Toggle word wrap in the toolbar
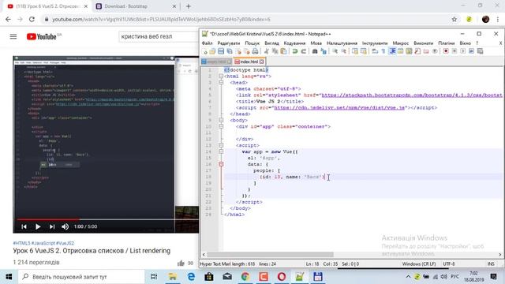Viewport: 505px width, 284px height. [x=375, y=51]
